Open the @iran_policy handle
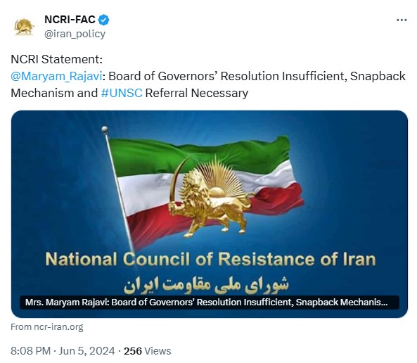 pos(75,34)
